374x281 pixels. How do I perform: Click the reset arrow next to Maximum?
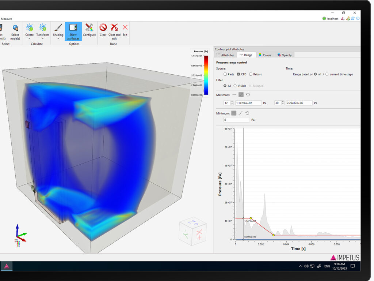point(248,95)
